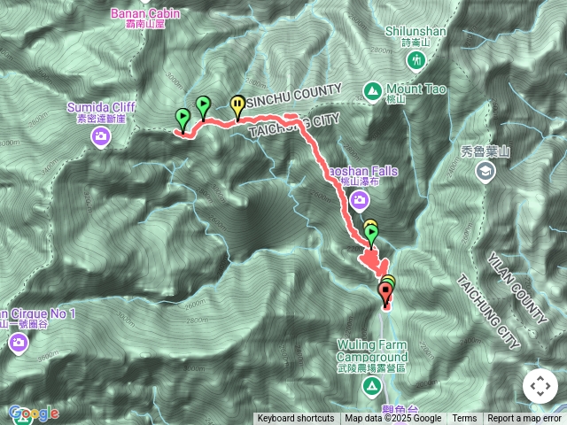Click Report a map error link
Screen dimensions: 567x425
pos(524,419)
